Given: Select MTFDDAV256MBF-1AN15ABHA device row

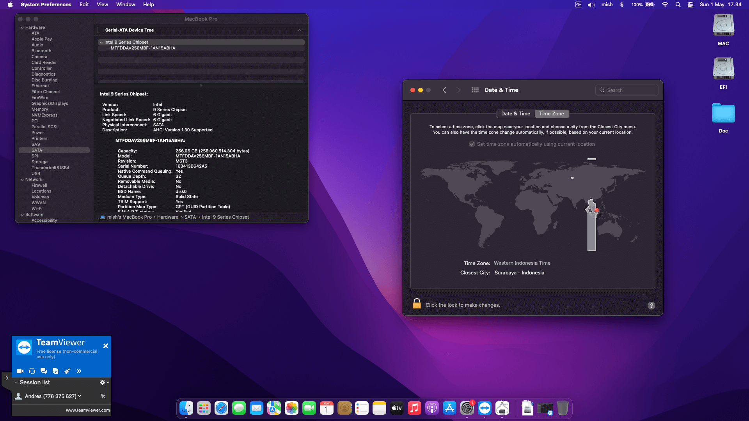Looking at the screenshot, I should coord(201,48).
